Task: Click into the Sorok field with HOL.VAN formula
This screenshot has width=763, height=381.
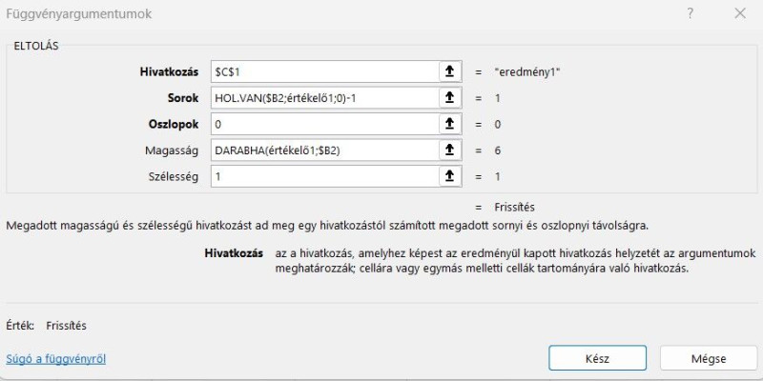Action: [324, 98]
